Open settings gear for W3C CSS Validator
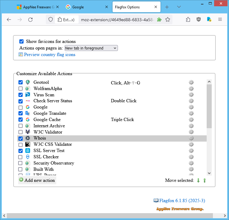The height and width of the screenshot is (220, 229). pos(191,144)
